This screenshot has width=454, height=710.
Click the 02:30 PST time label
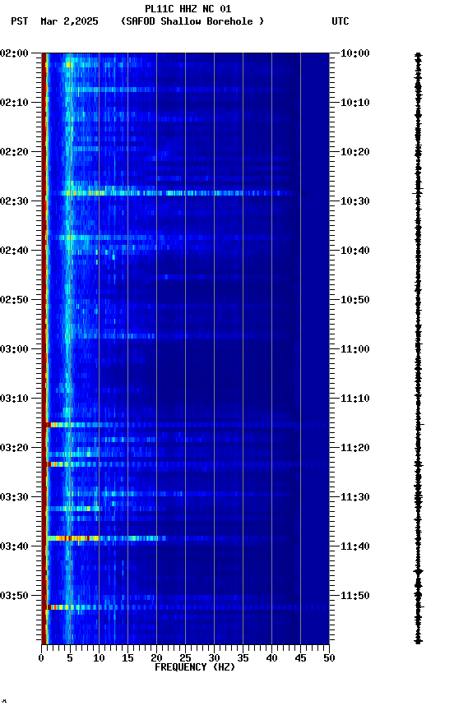pyautogui.click(x=14, y=201)
